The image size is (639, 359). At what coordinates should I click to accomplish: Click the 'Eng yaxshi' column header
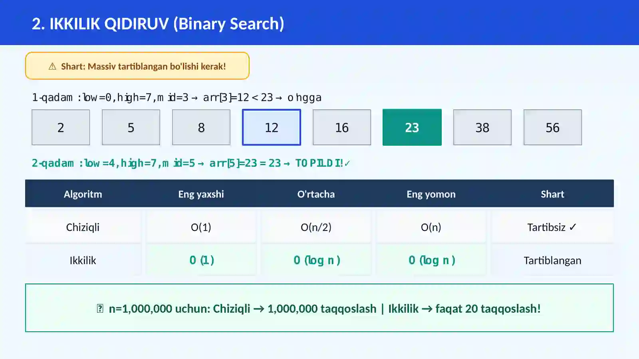coord(201,194)
